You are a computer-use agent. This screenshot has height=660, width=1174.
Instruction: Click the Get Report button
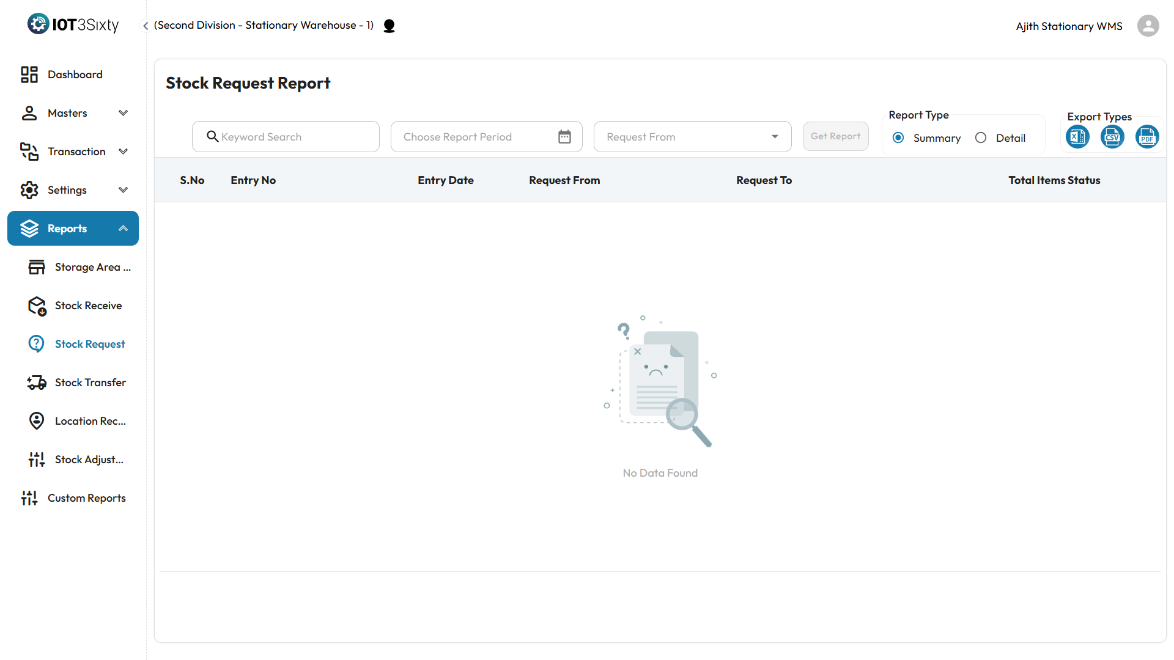pyautogui.click(x=835, y=136)
